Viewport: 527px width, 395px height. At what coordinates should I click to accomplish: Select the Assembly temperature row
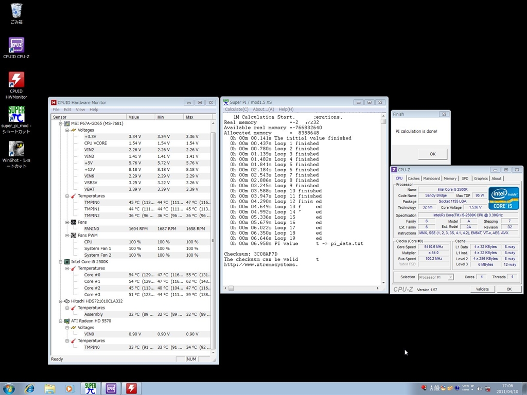[x=147, y=314]
